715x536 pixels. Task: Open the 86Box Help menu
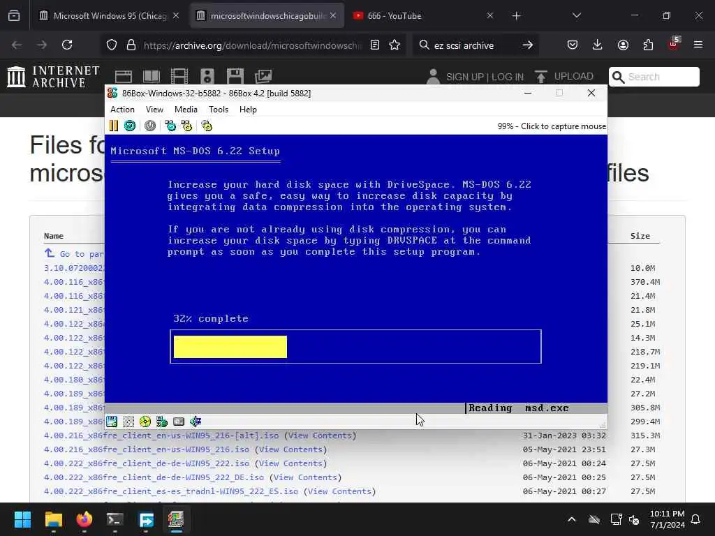[248, 110]
